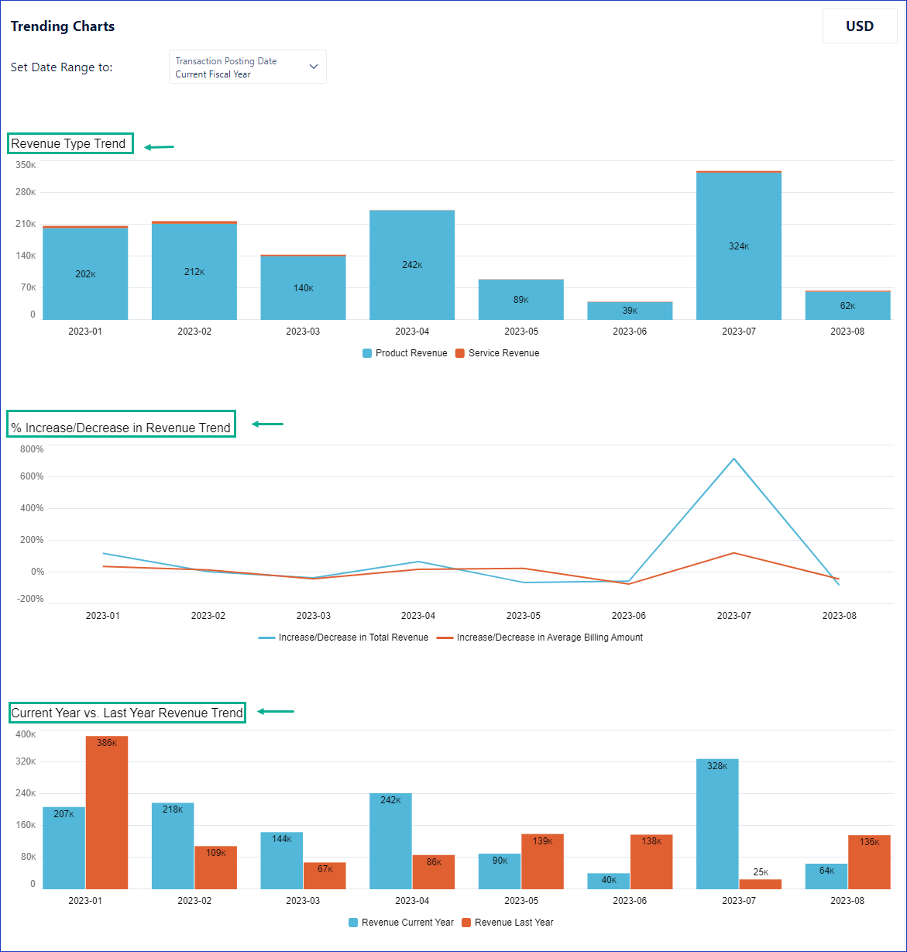
Task: Click the 89K product revenue bar
Action: (520, 300)
